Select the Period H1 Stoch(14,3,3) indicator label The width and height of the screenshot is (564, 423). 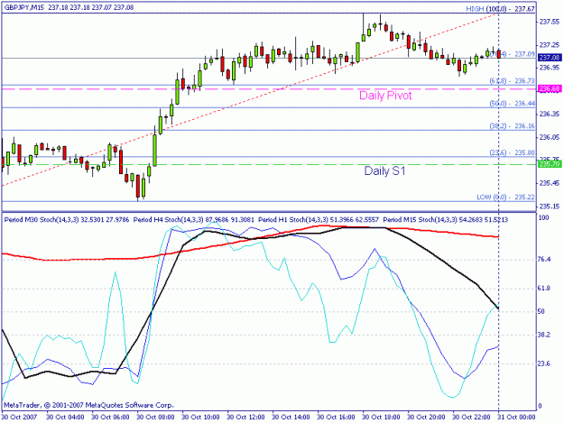pos(319,219)
